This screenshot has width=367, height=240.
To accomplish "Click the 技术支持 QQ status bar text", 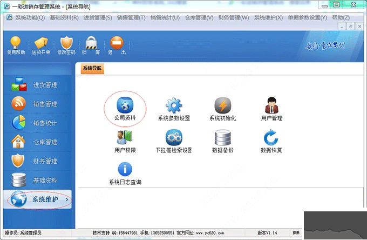I will click(115, 233).
